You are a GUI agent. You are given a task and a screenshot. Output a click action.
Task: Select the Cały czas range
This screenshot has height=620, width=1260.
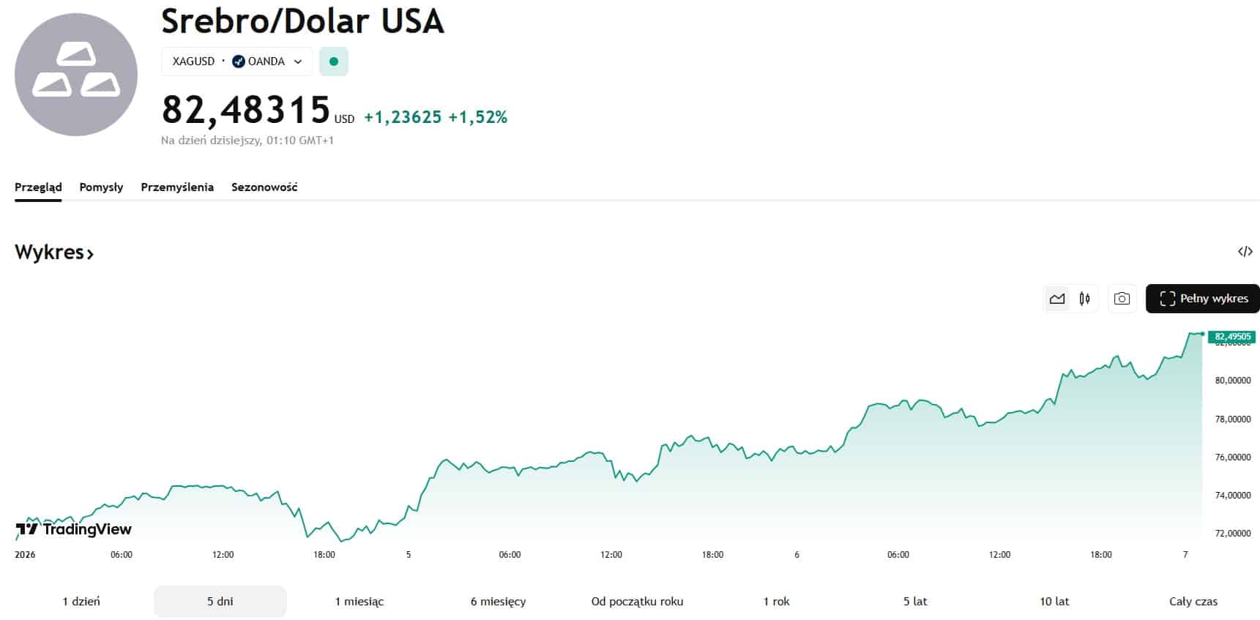tap(1193, 602)
